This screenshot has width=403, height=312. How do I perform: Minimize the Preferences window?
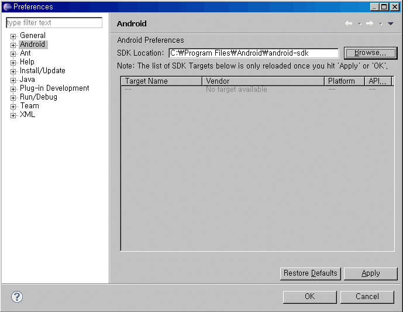(x=374, y=7)
